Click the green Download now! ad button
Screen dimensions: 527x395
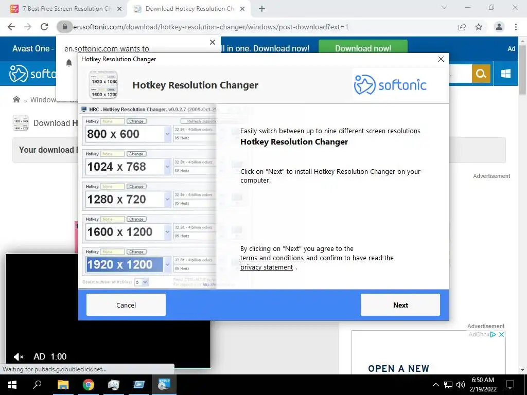363,48
